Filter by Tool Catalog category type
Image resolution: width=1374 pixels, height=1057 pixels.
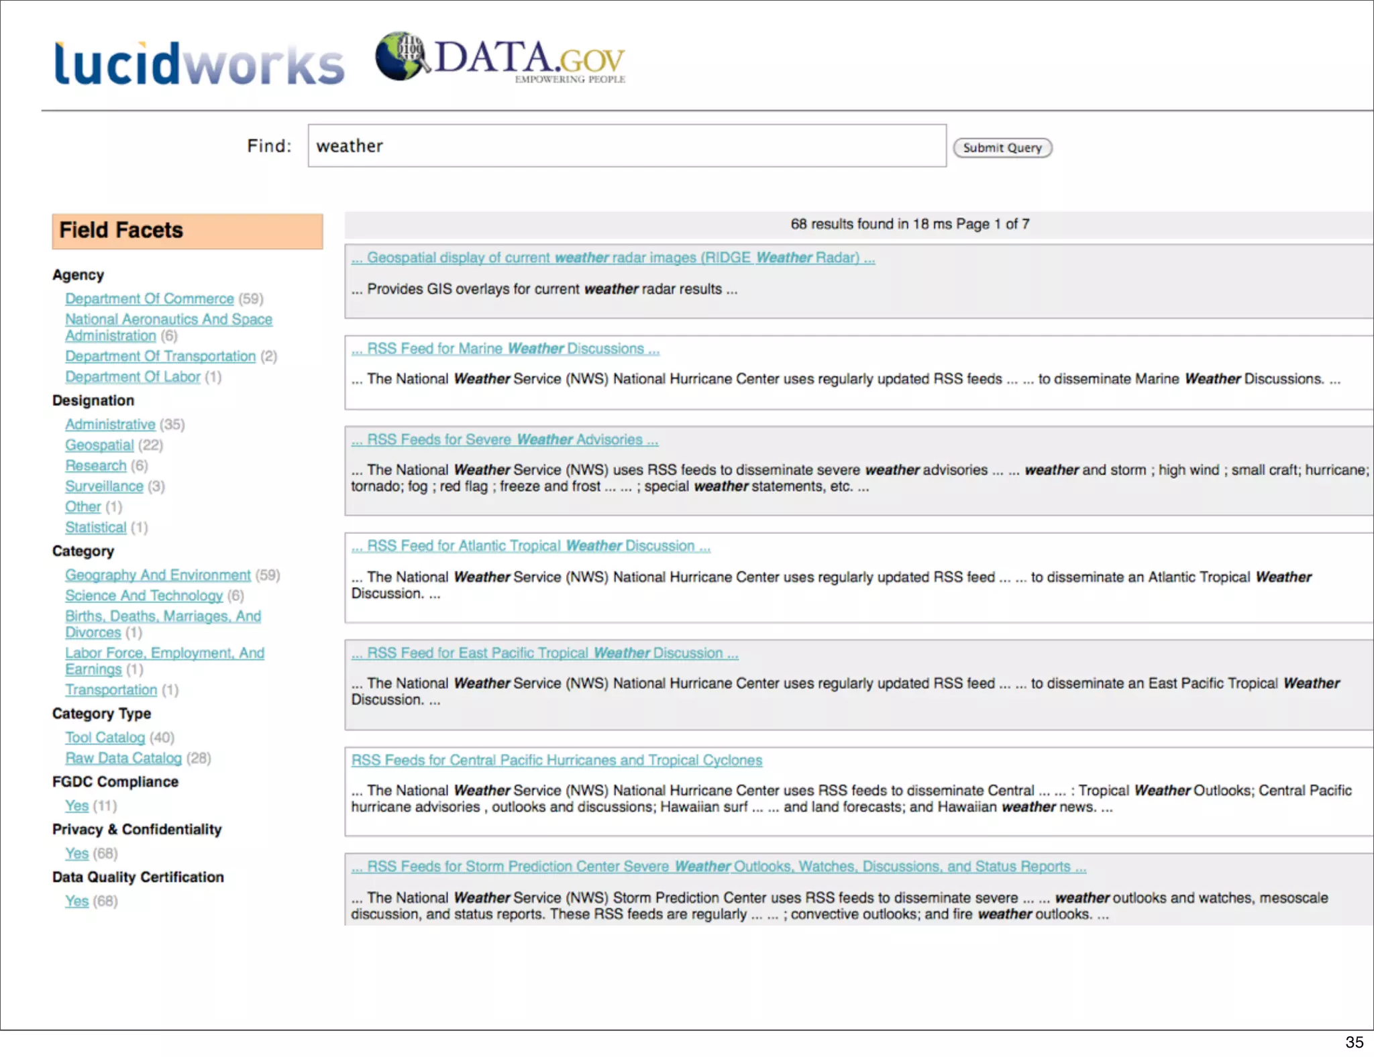tap(105, 737)
